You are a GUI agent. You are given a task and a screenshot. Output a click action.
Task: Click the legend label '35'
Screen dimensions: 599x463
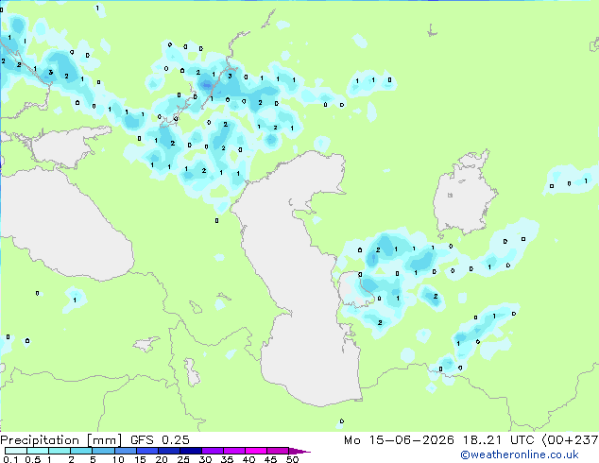pyautogui.click(x=227, y=459)
